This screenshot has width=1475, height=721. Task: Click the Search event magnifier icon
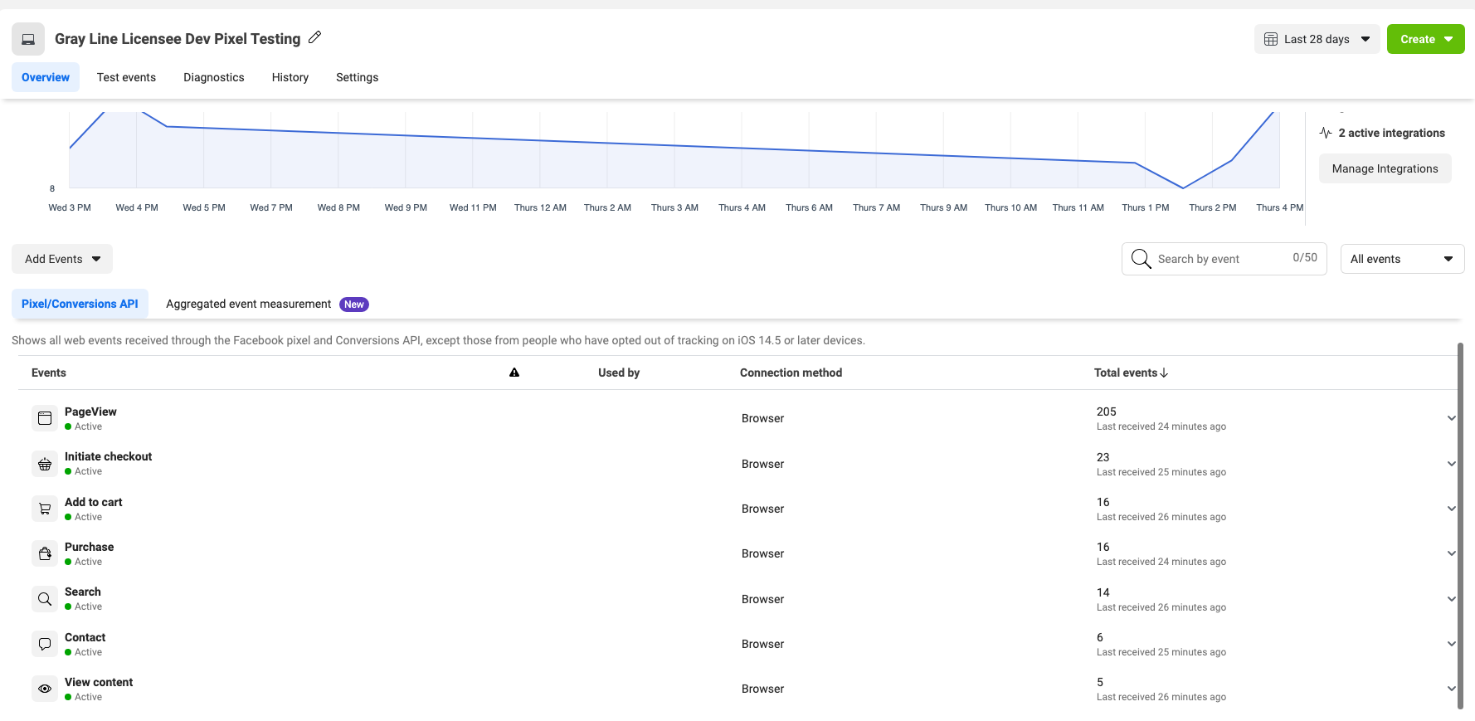click(x=45, y=599)
